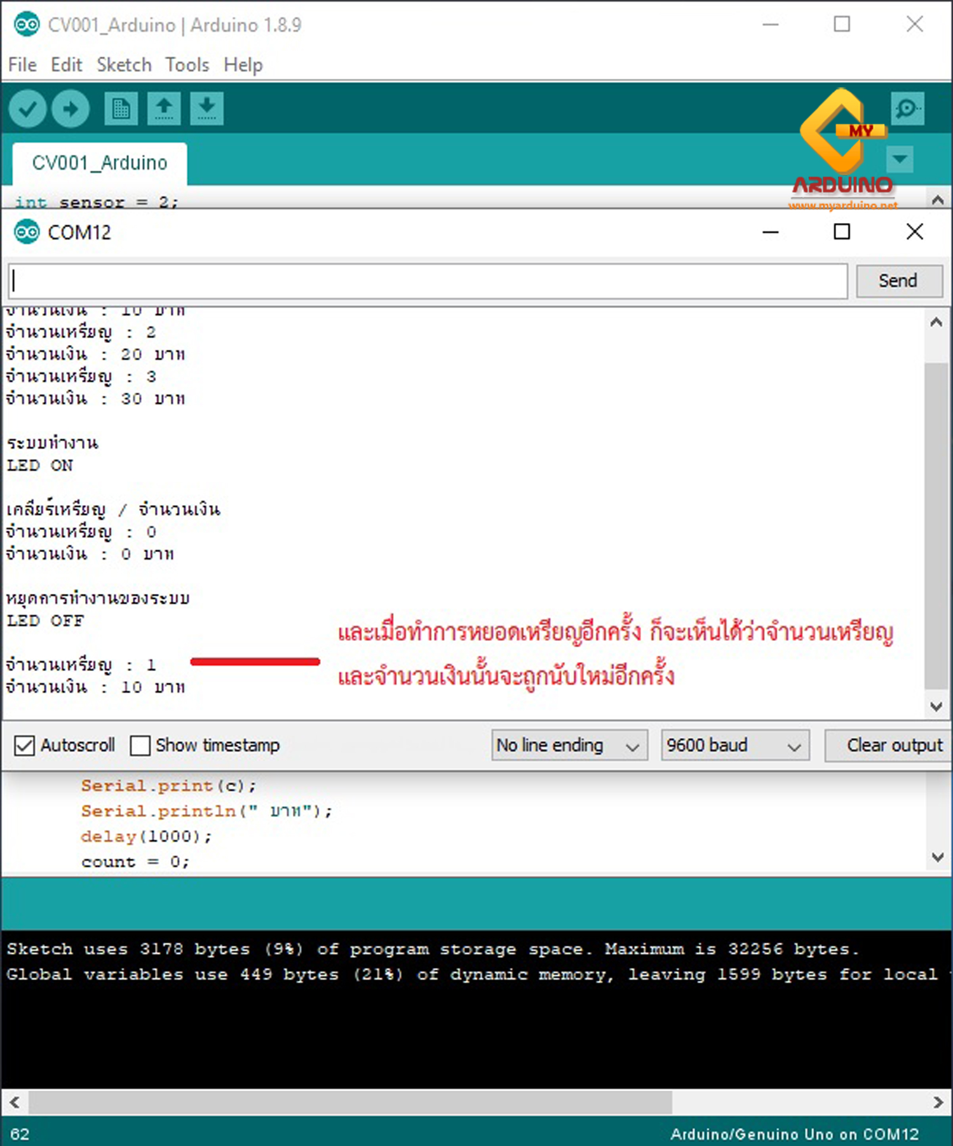Image resolution: width=953 pixels, height=1146 pixels.
Task: Open a sketch with the Open icon
Action: (x=164, y=109)
